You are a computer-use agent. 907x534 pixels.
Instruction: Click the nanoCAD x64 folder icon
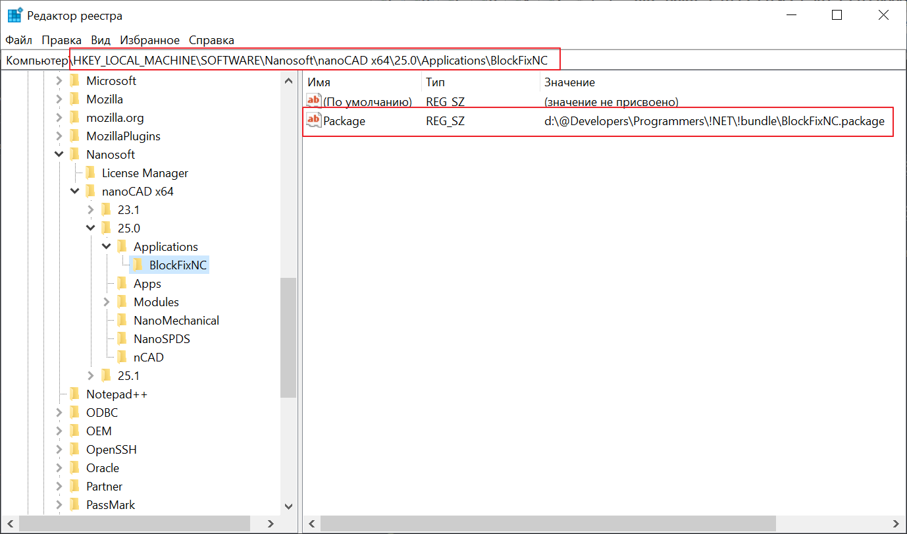tap(90, 192)
